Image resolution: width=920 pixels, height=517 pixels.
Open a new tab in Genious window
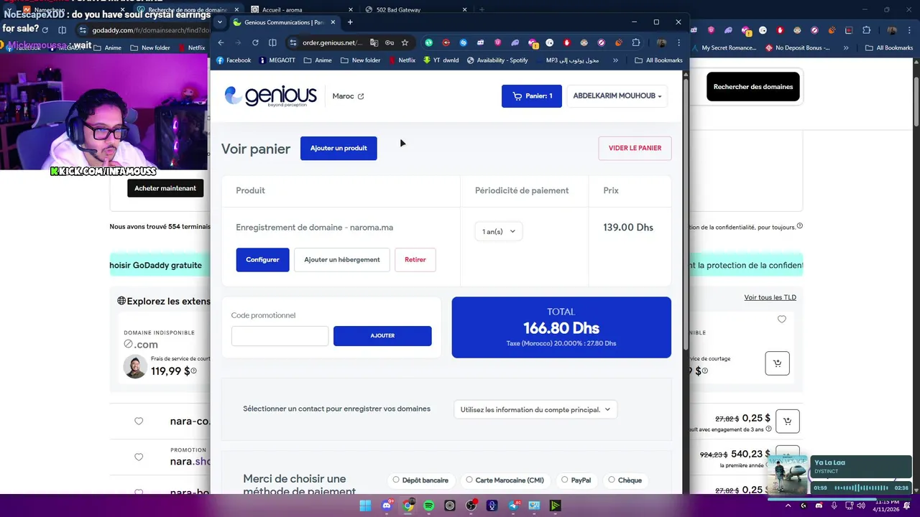point(350,22)
